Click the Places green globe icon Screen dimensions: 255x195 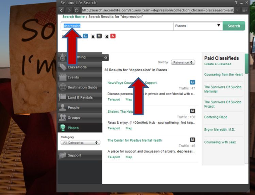pyautogui.click(x=63, y=128)
